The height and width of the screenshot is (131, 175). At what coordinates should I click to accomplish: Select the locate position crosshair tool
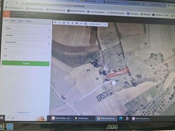click(x=68, y=23)
